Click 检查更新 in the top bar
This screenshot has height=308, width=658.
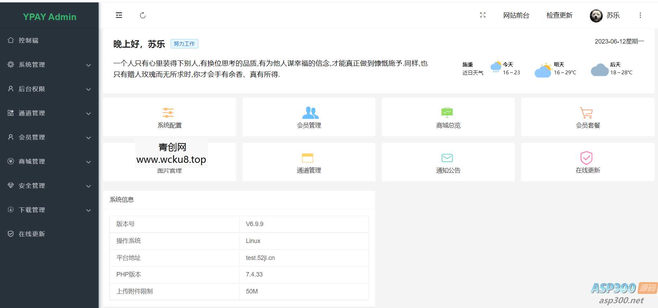(x=559, y=15)
